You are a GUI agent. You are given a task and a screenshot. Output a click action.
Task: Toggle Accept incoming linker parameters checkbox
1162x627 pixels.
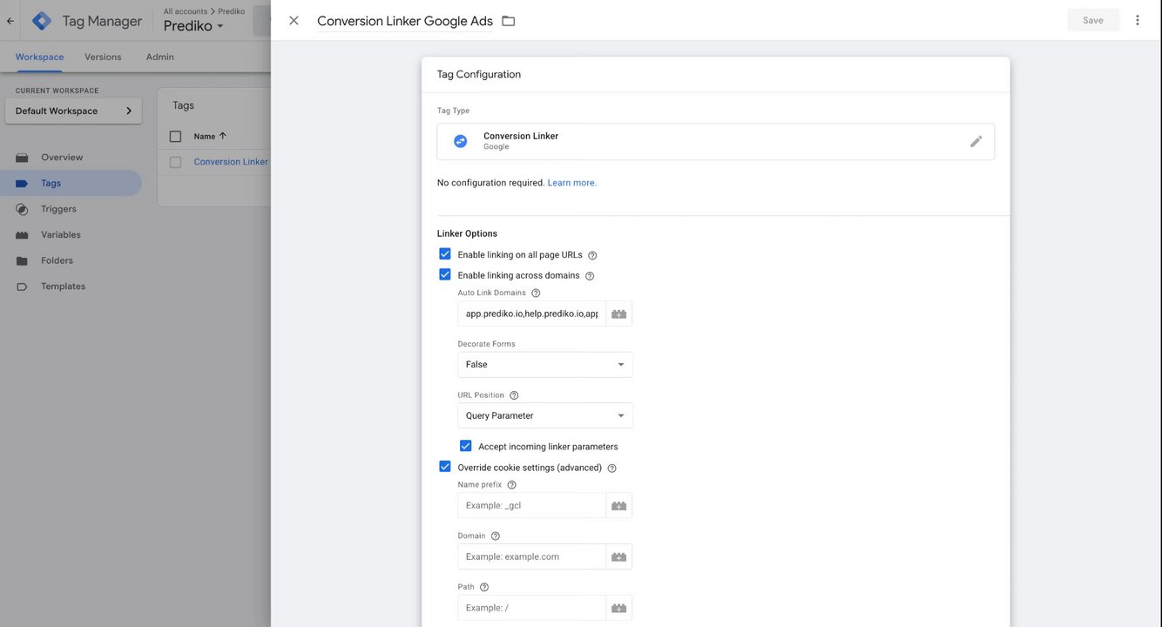pyautogui.click(x=466, y=446)
